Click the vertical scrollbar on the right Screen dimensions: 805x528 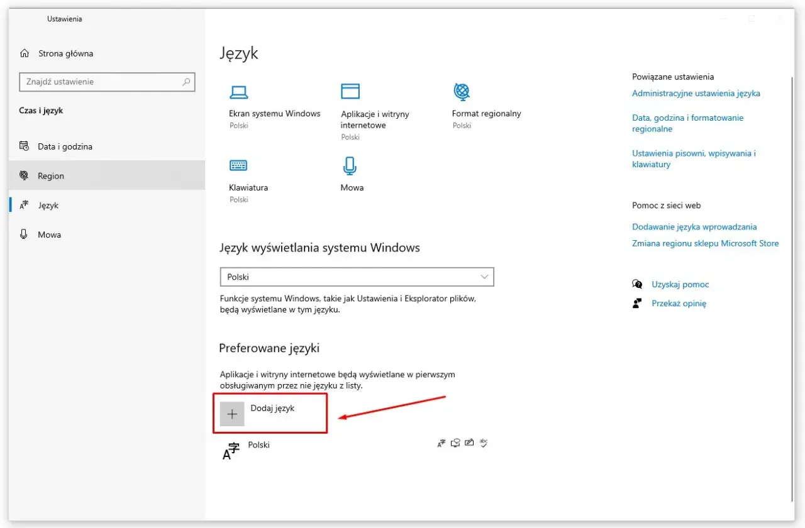[792, 289]
